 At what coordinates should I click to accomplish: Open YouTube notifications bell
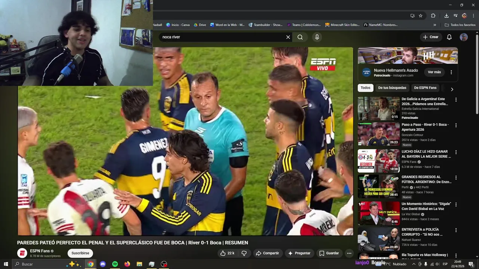click(x=449, y=37)
